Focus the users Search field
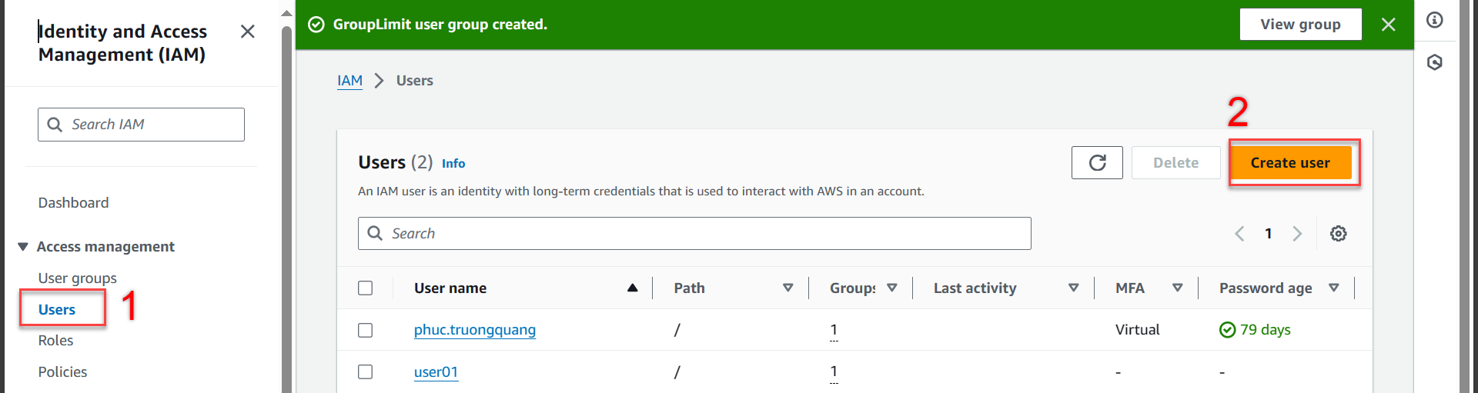 point(694,234)
